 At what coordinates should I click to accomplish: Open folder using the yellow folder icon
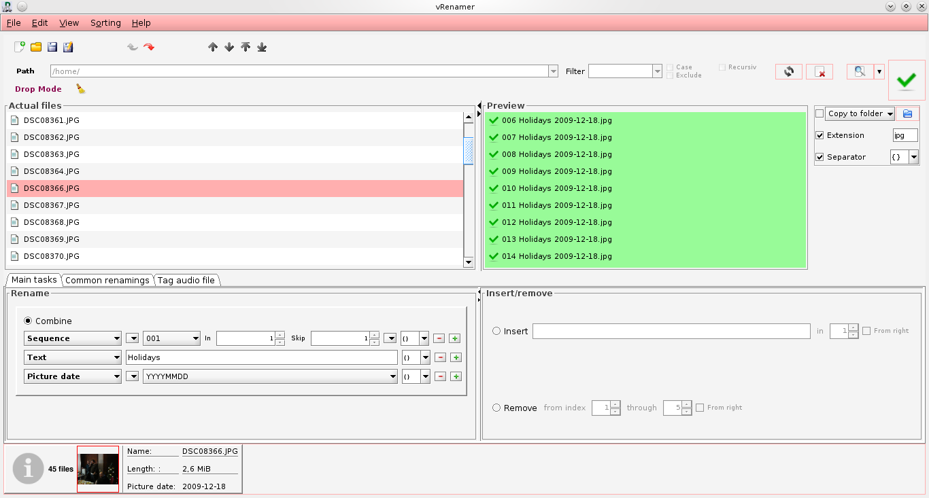pos(36,47)
